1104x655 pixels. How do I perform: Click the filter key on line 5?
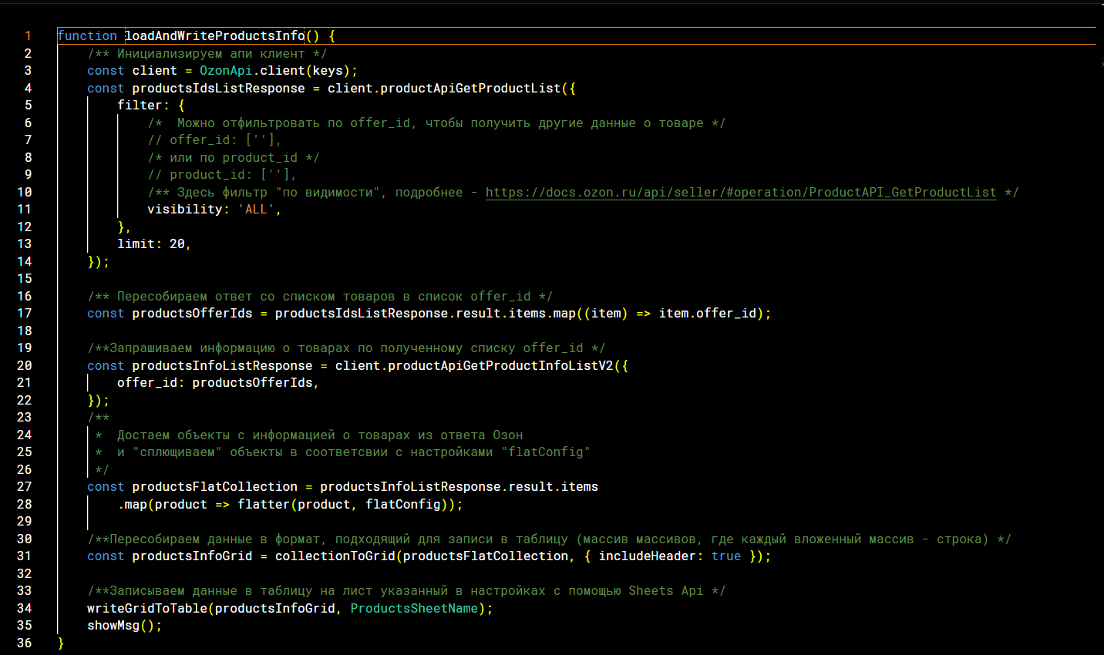tap(140, 106)
